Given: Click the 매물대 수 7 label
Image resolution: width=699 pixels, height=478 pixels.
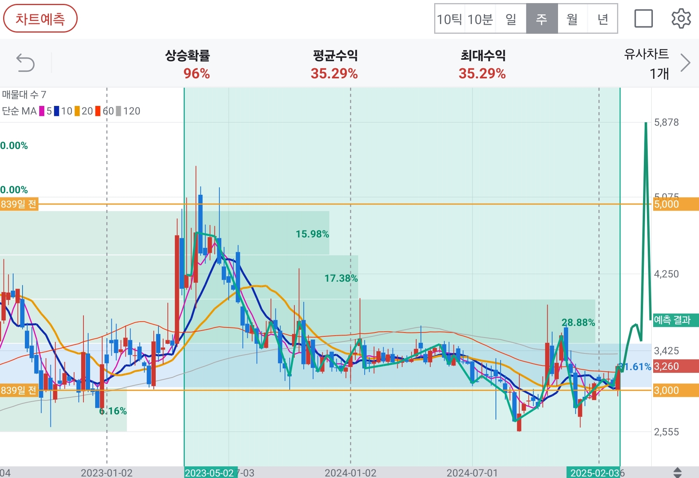Looking at the screenshot, I should [x=24, y=95].
